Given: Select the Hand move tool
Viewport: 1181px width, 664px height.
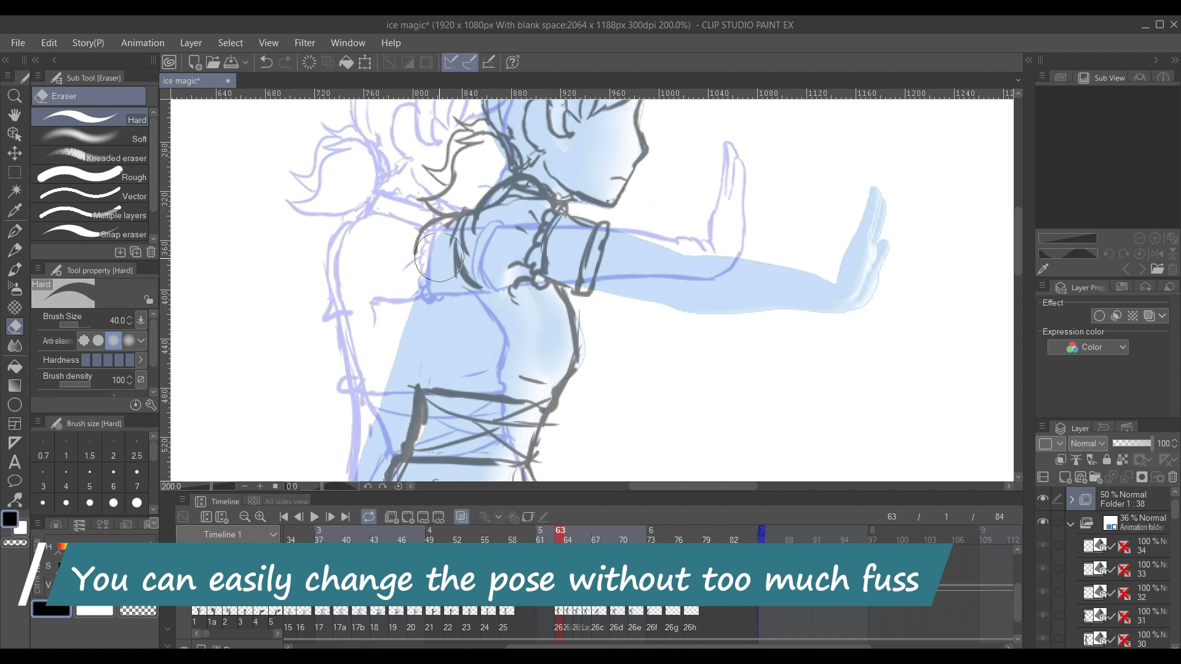Looking at the screenshot, I should pos(15,115).
